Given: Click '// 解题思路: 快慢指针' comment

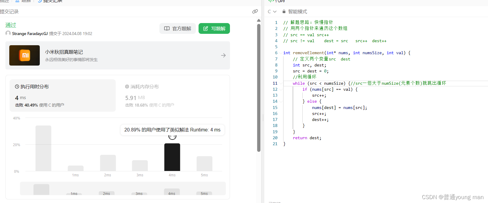Looking at the screenshot, I should [x=308, y=22].
